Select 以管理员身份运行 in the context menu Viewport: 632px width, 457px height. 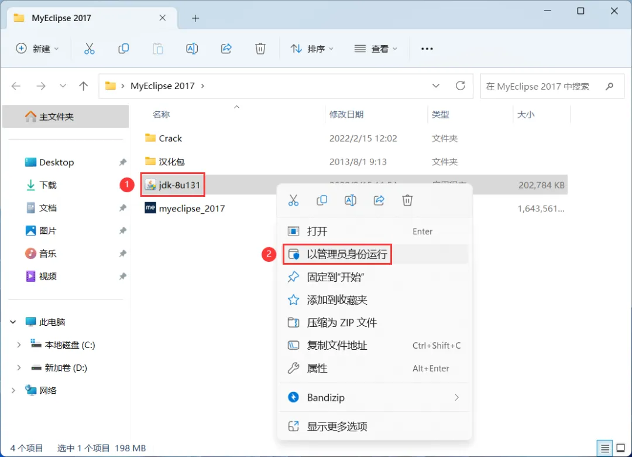[x=375, y=254]
